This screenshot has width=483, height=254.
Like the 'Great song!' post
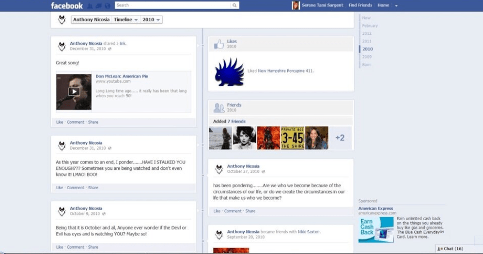(60, 122)
